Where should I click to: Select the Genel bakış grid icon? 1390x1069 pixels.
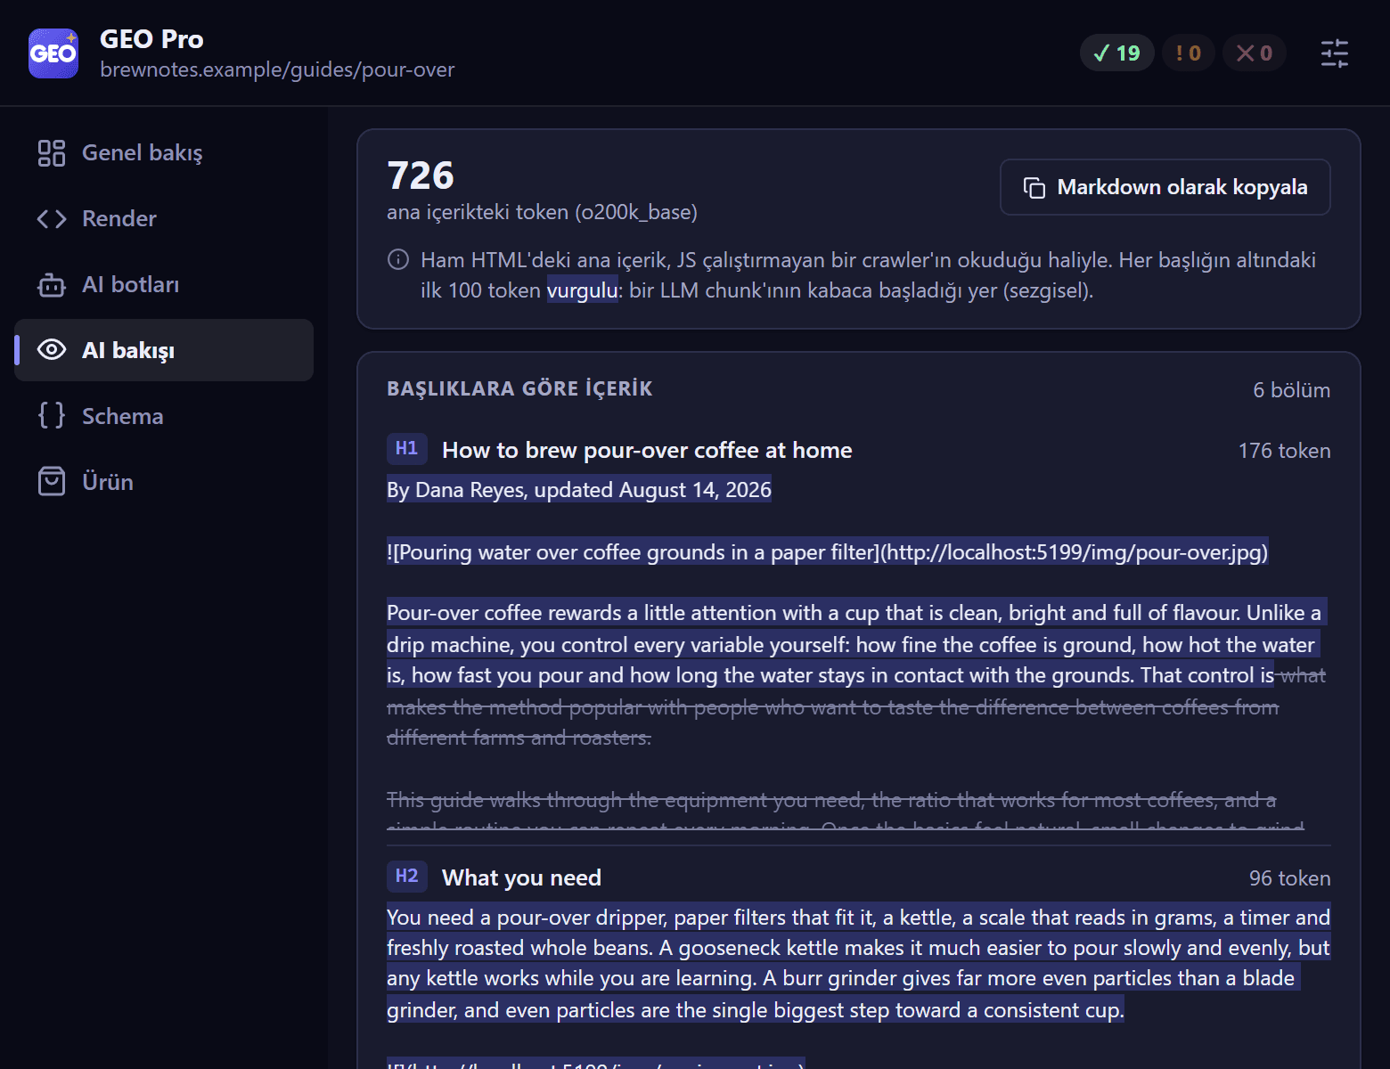[x=52, y=153]
